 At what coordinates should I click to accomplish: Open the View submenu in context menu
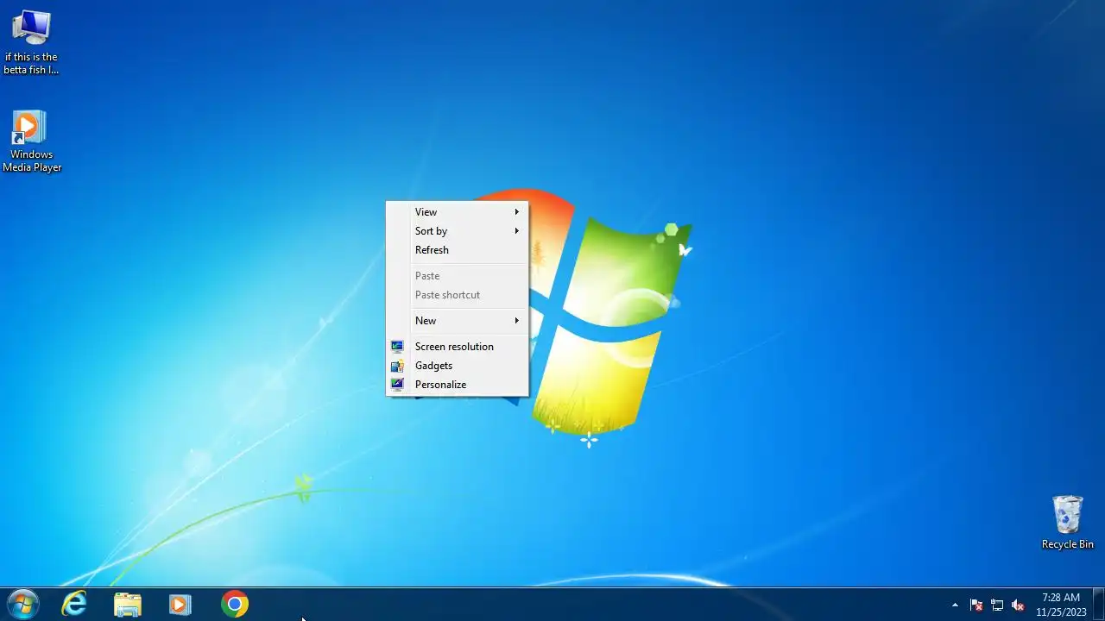pos(457,212)
